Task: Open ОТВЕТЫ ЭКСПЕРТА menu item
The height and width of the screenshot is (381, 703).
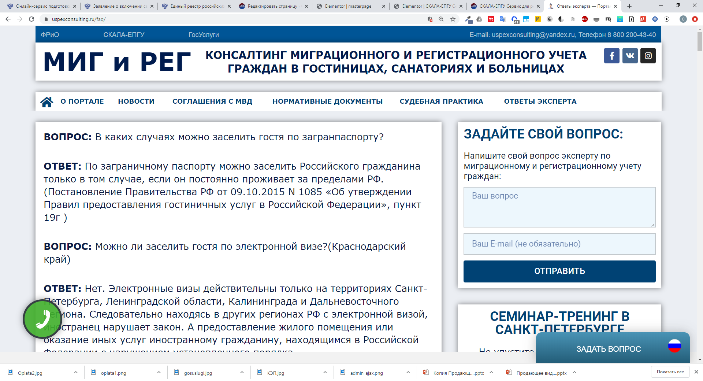Action: click(540, 101)
